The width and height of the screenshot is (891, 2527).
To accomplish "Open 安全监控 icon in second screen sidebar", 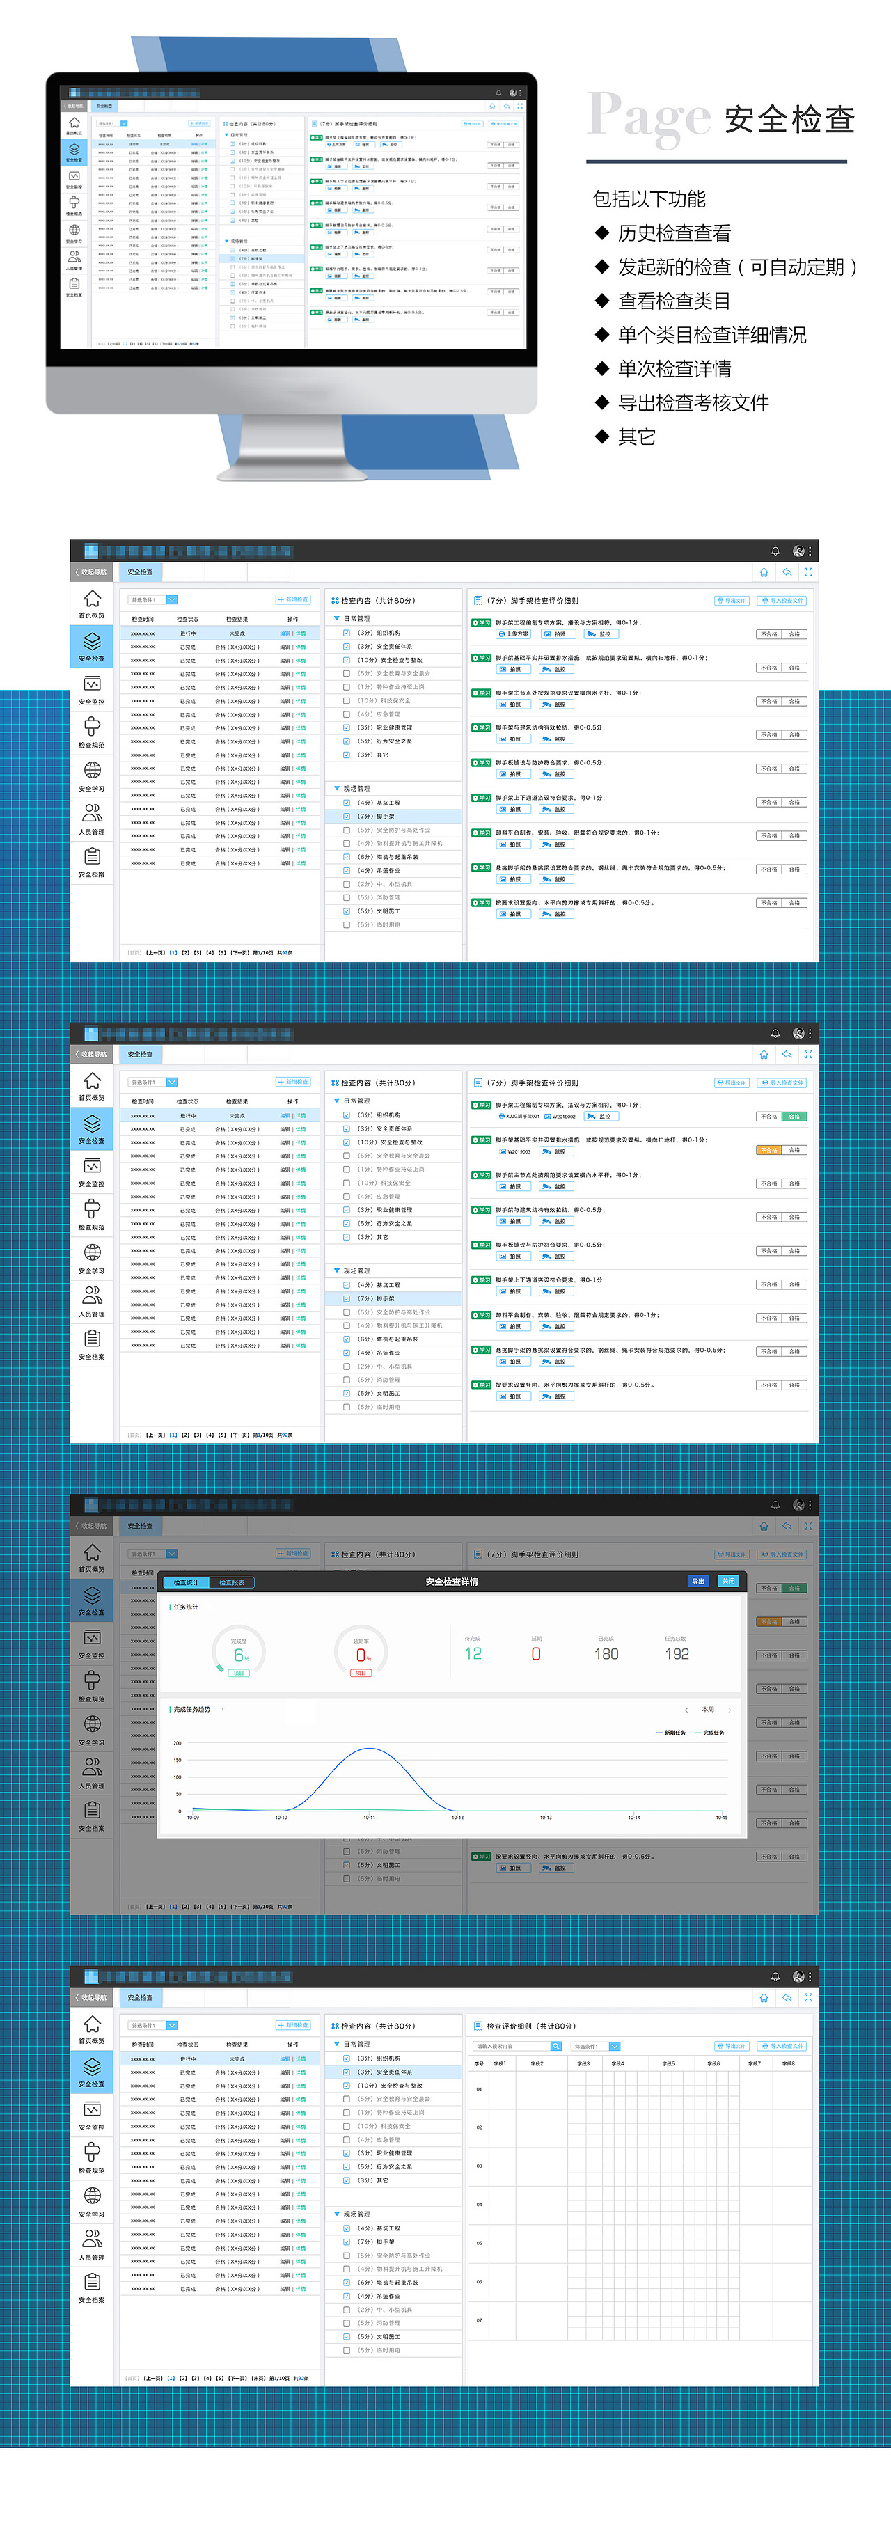I will (x=91, y=1166).
